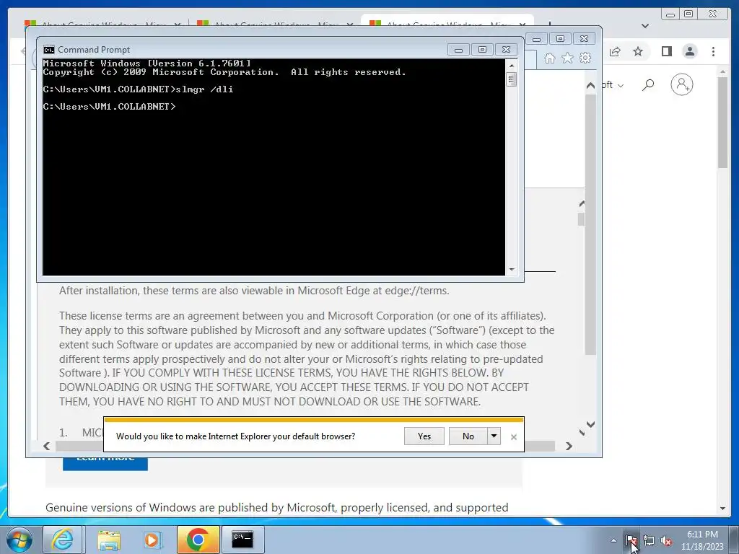
Task: IE outer vertical scroll down arrow
Action: [x=590, y=424]
